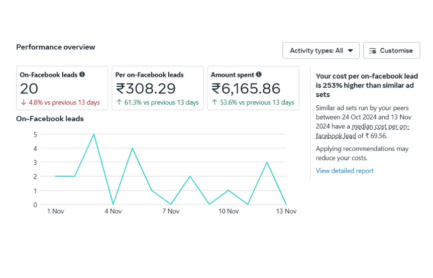Click the green up arrow at 53.6%

[214, 103]
